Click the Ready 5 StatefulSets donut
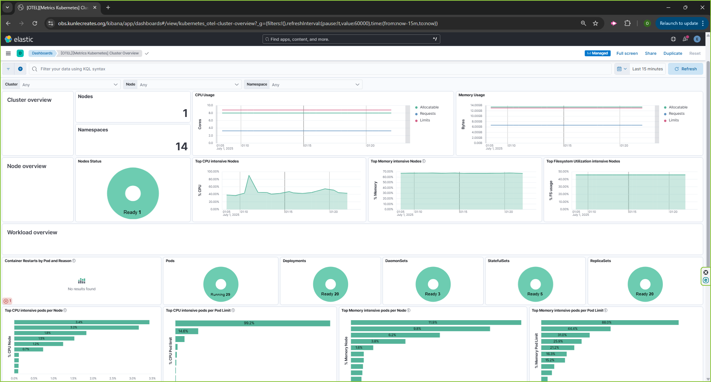This screenshot has width=711, height=382. click(x=535, y=284)
